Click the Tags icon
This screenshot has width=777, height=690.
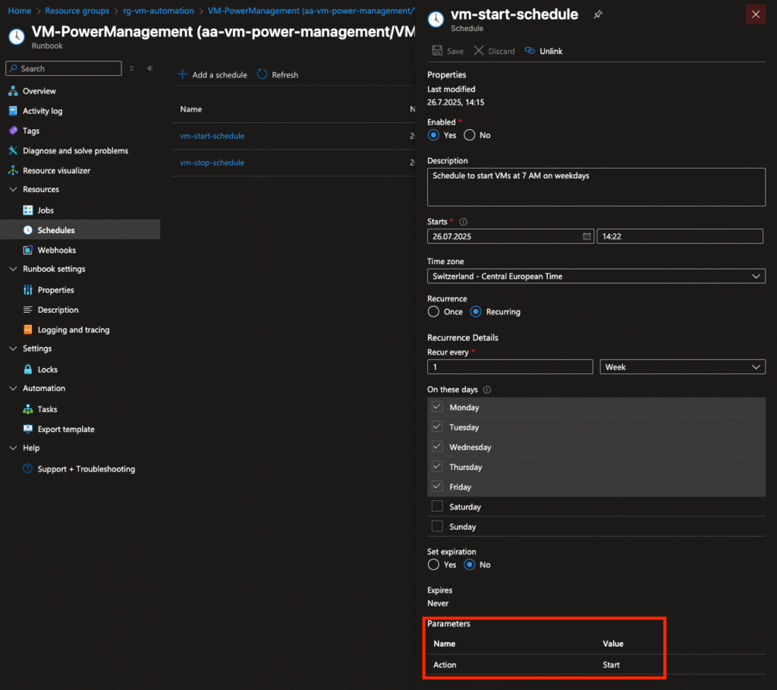[14, 131]
